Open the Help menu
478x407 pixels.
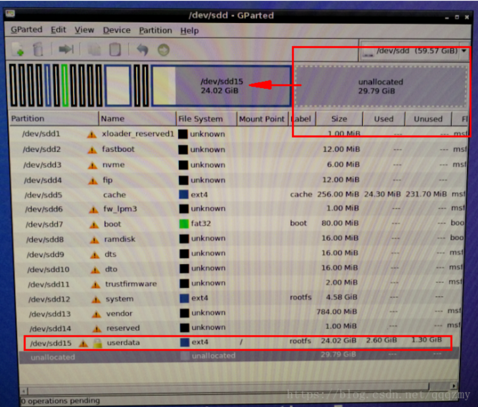pos(190,31)
